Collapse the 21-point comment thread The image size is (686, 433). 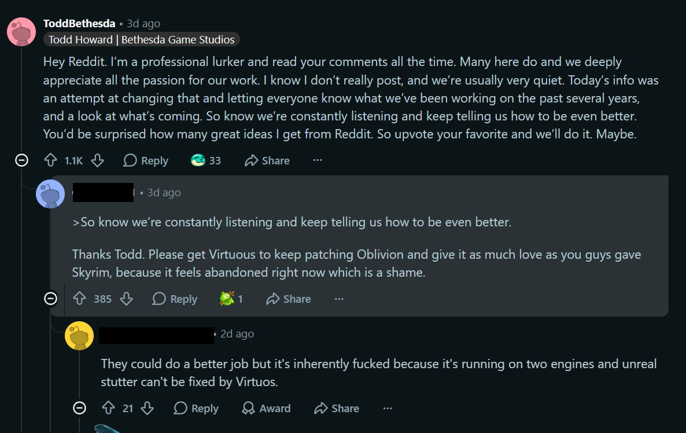click(79, 408)
